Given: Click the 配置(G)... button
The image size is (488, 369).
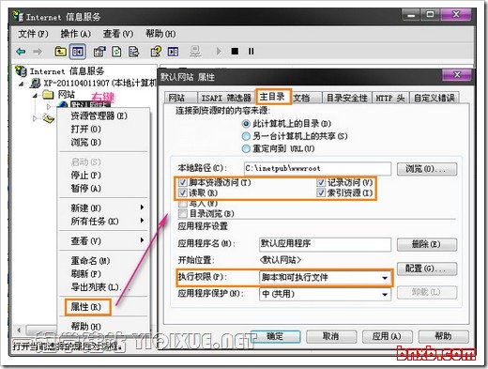Looking at the screenshot, I should click(x=427, y=269).
